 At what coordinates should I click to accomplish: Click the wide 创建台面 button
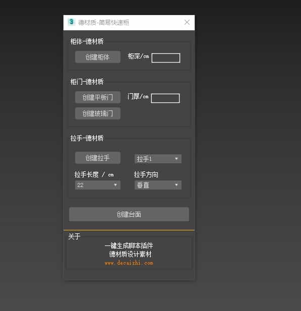click(x=129, y=214)
